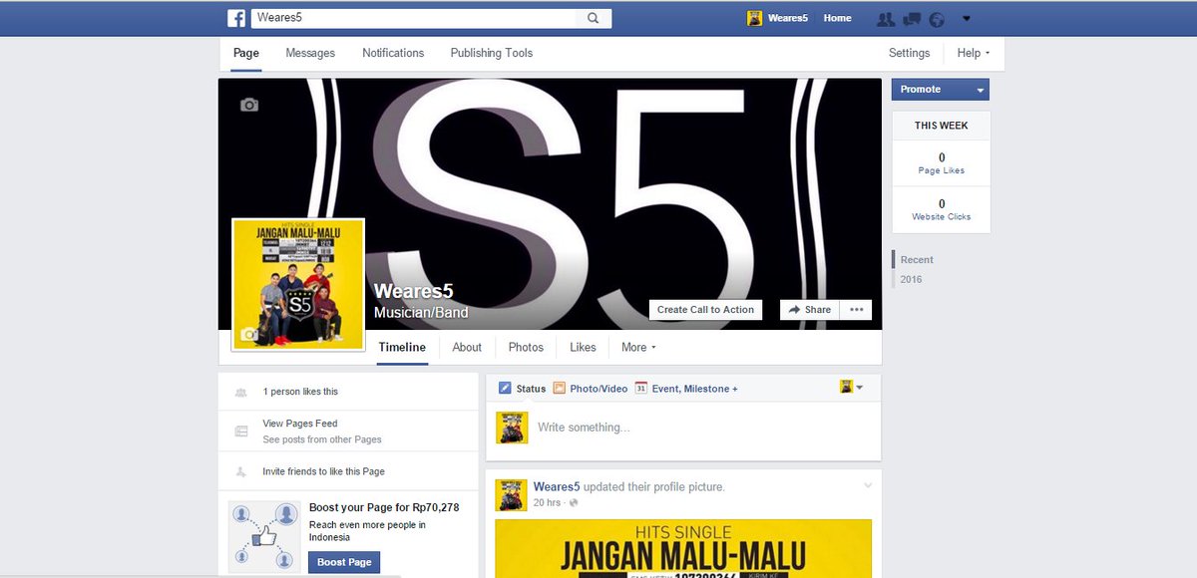Switch to the Messages tab

(310, 53)
